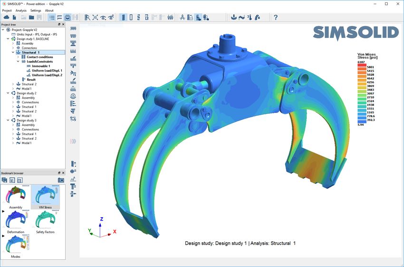
Task: Collapse the selected Structural 1 node
Action: click(13, 53)
